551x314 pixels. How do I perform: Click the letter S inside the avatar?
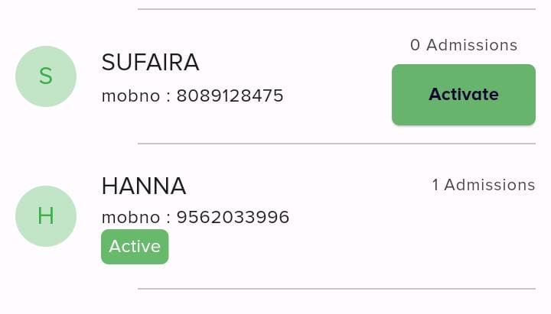46,76
